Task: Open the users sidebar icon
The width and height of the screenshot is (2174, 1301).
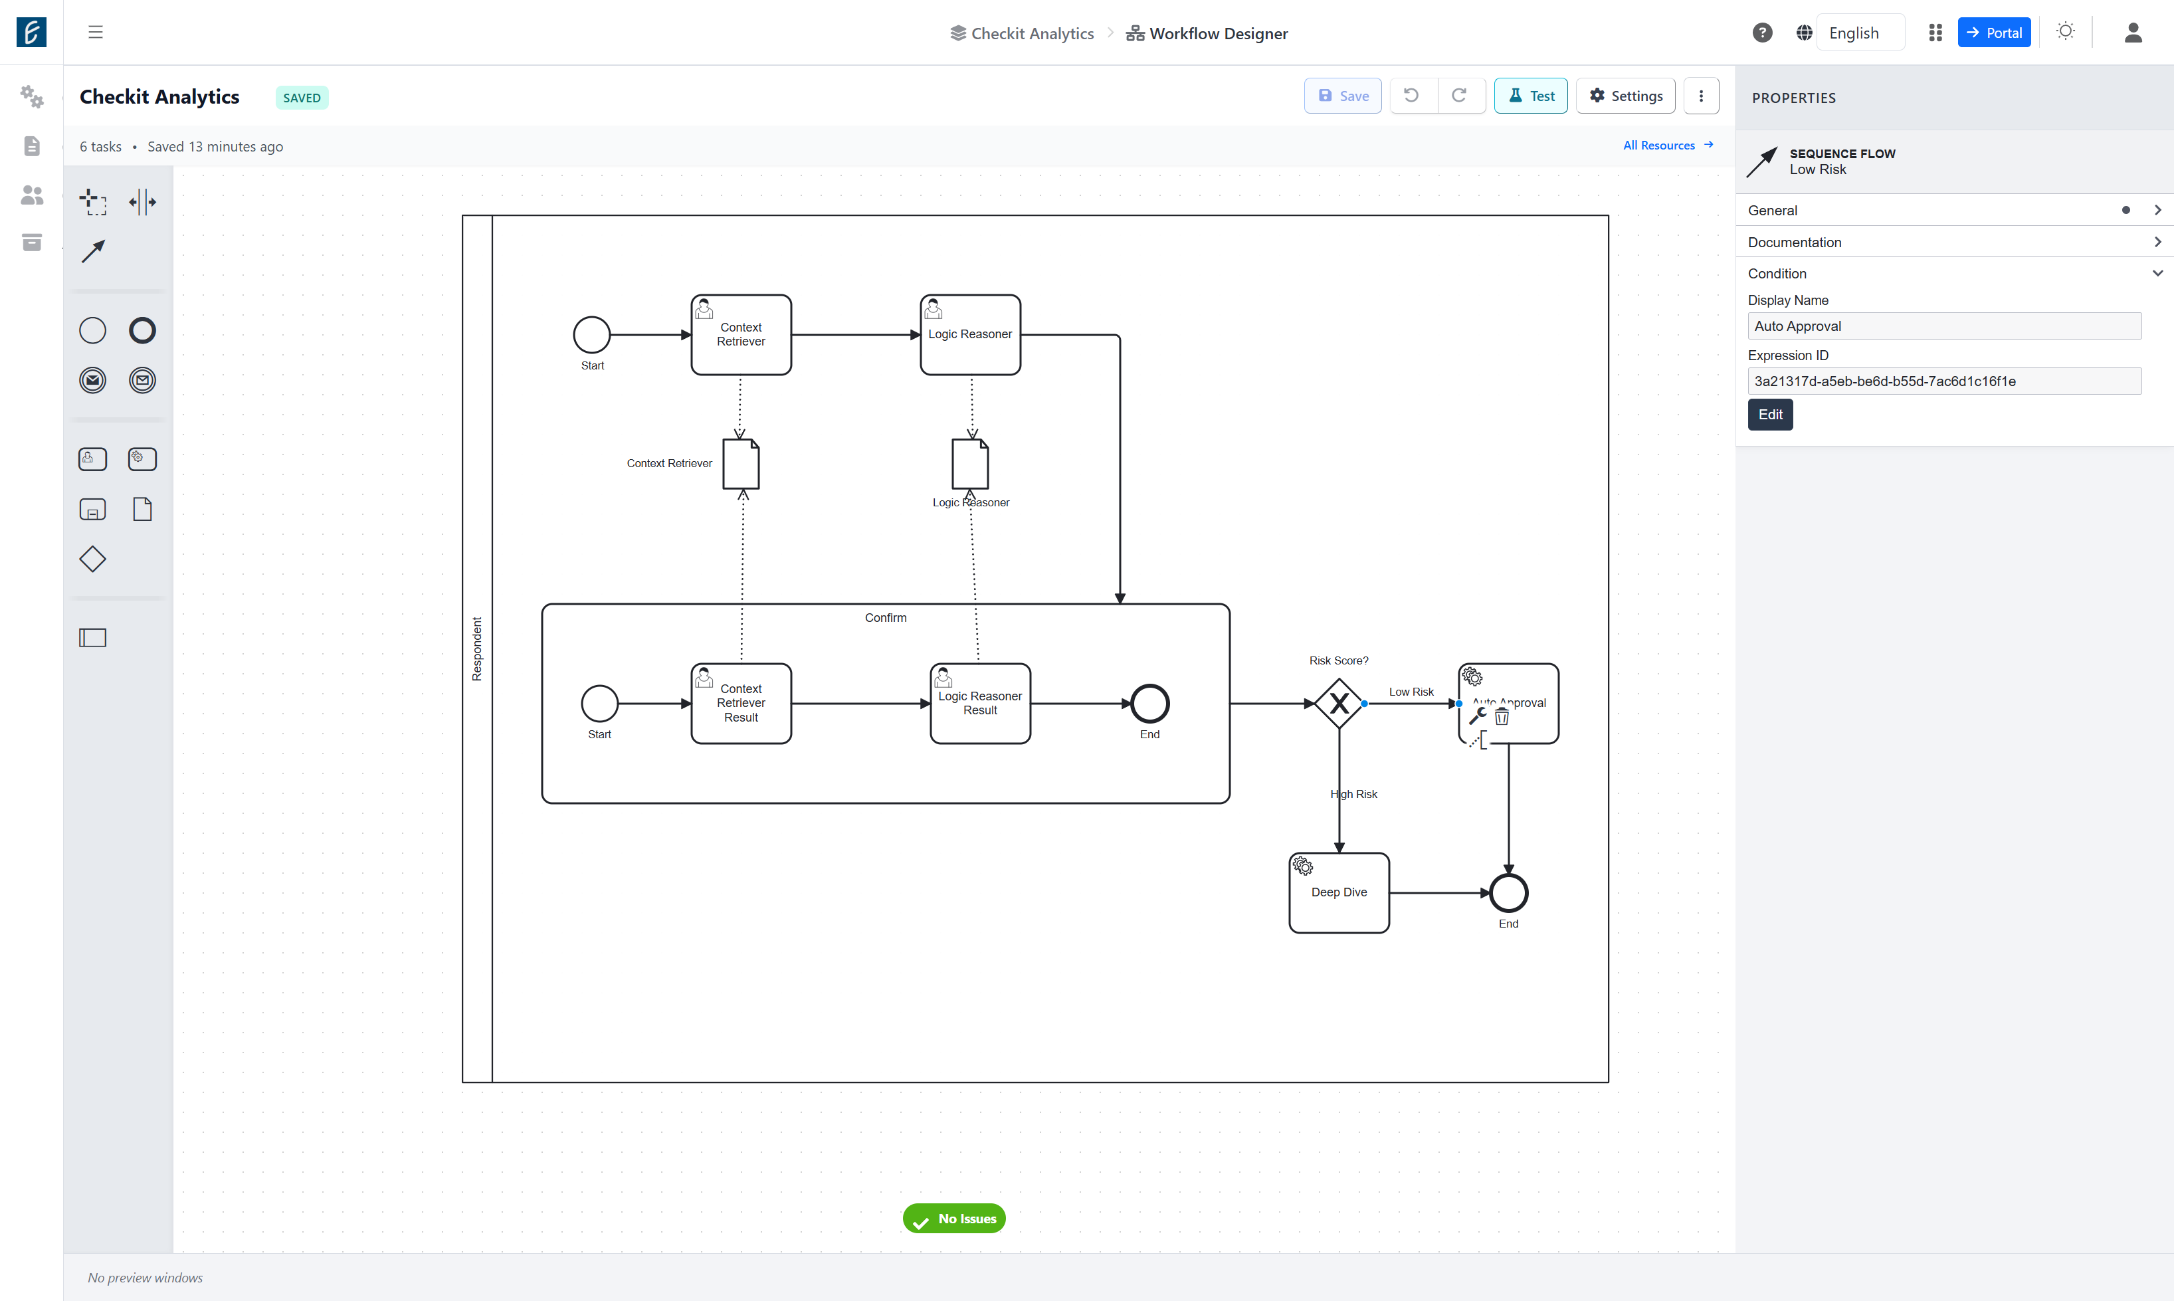Action: [31, 195]
